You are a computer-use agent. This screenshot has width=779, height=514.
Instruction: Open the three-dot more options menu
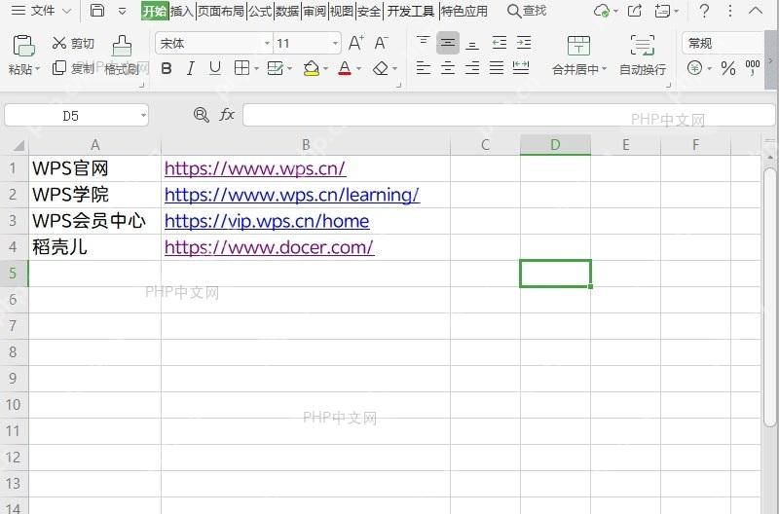click(729, 11)
